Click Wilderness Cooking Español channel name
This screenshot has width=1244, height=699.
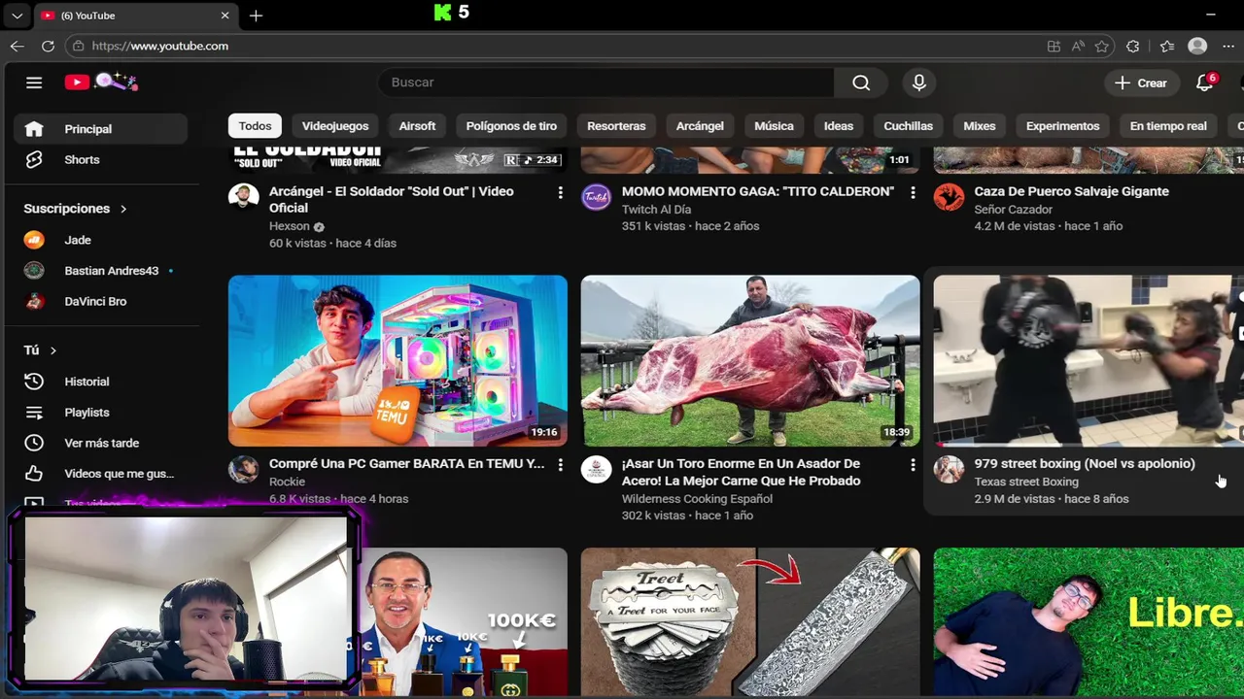[697, 499]
